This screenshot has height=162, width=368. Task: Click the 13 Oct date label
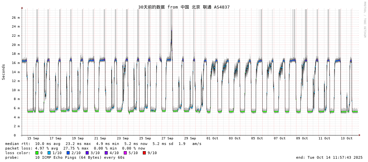pyautogui.click(x=347, y=138)
